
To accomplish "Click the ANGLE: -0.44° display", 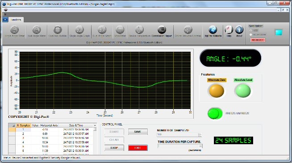I will (230, 58).
